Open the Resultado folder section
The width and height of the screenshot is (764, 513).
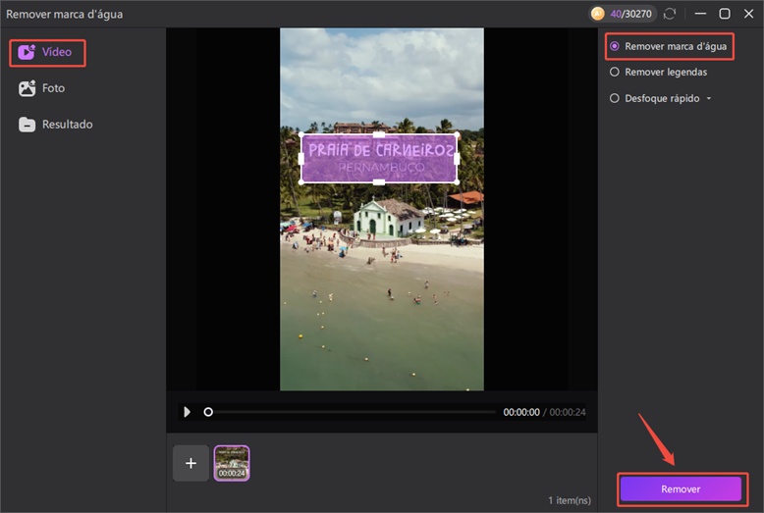click(x=56, y=125)
